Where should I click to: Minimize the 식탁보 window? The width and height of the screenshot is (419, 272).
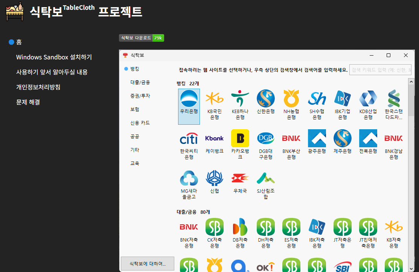pos(372,55)
